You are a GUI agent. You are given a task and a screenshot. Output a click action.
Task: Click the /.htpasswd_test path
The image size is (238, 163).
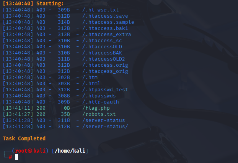tap(105, 90)
